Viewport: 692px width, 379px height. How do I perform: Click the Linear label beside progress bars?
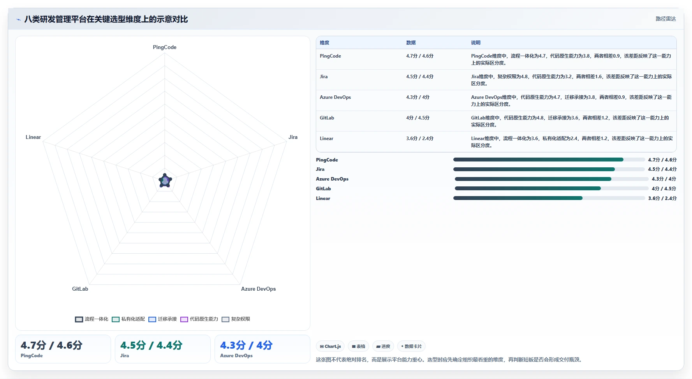click(x=323, y=198)
